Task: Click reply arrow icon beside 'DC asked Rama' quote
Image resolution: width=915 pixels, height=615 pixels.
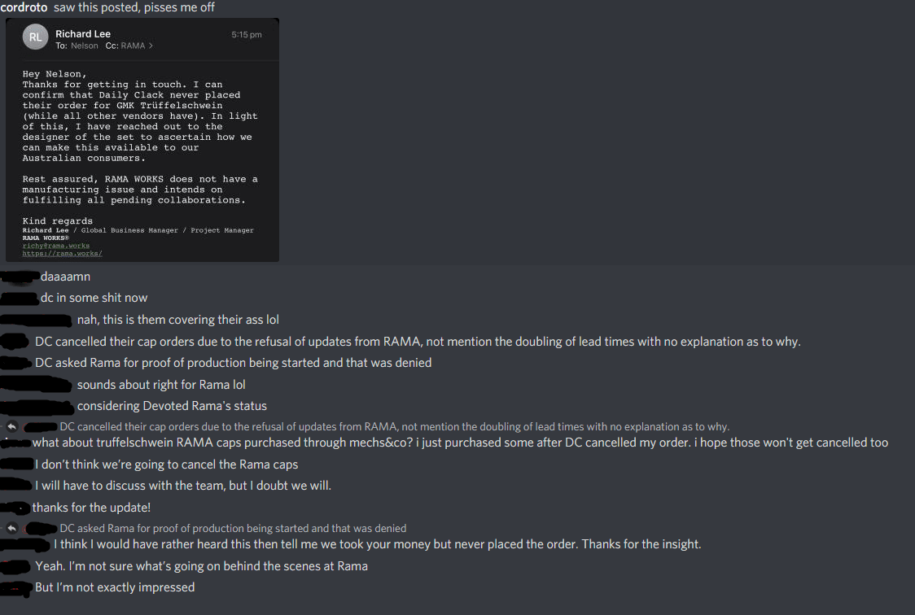Action: click(12, 528)
